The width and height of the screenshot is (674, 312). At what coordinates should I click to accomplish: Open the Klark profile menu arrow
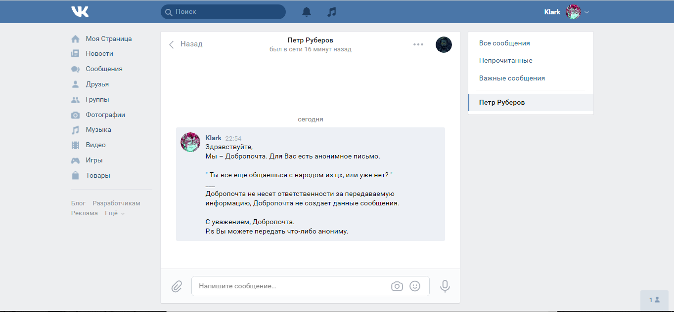tap(587, 12)
